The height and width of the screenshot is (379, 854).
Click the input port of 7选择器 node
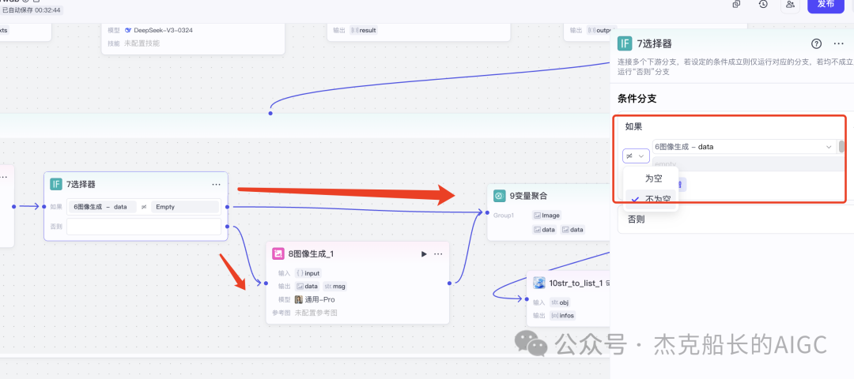point(44,207)
